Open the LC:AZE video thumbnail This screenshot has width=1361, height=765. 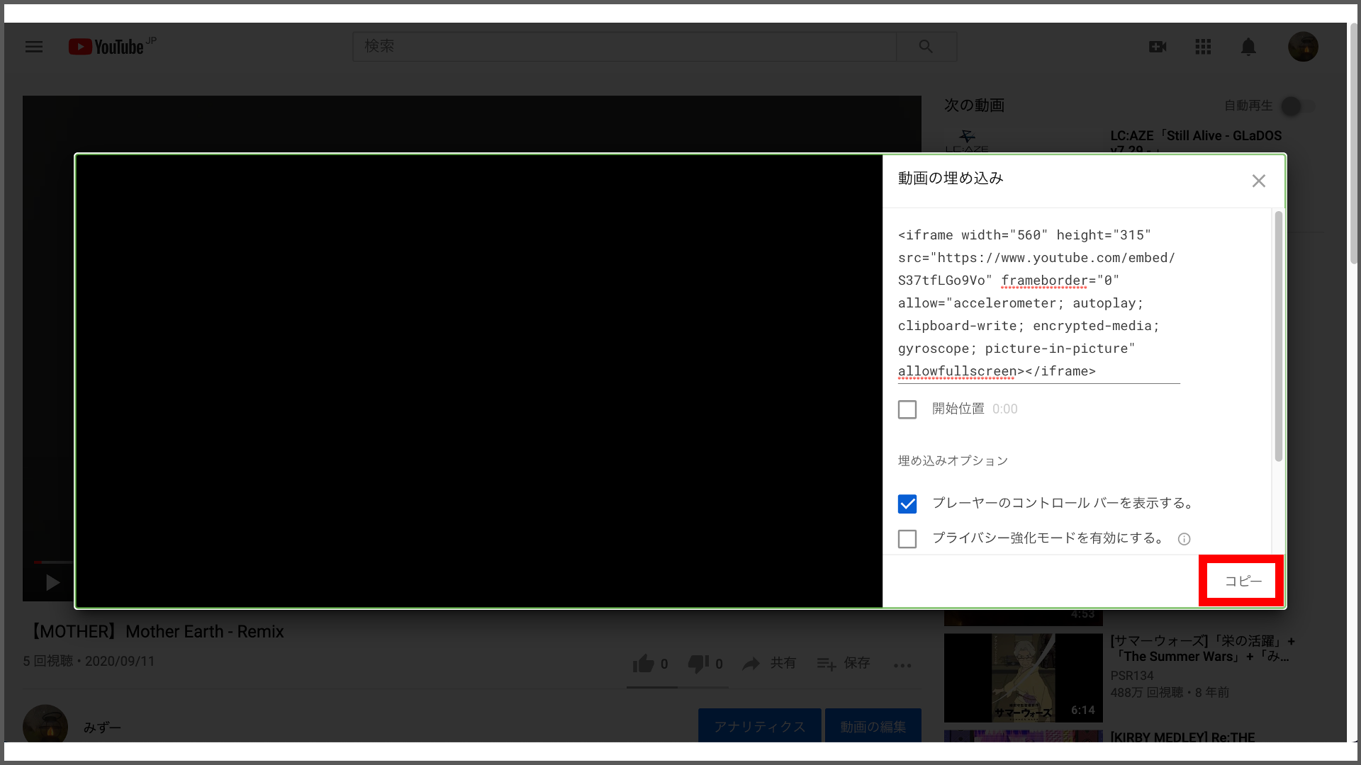click(1023, 140)
